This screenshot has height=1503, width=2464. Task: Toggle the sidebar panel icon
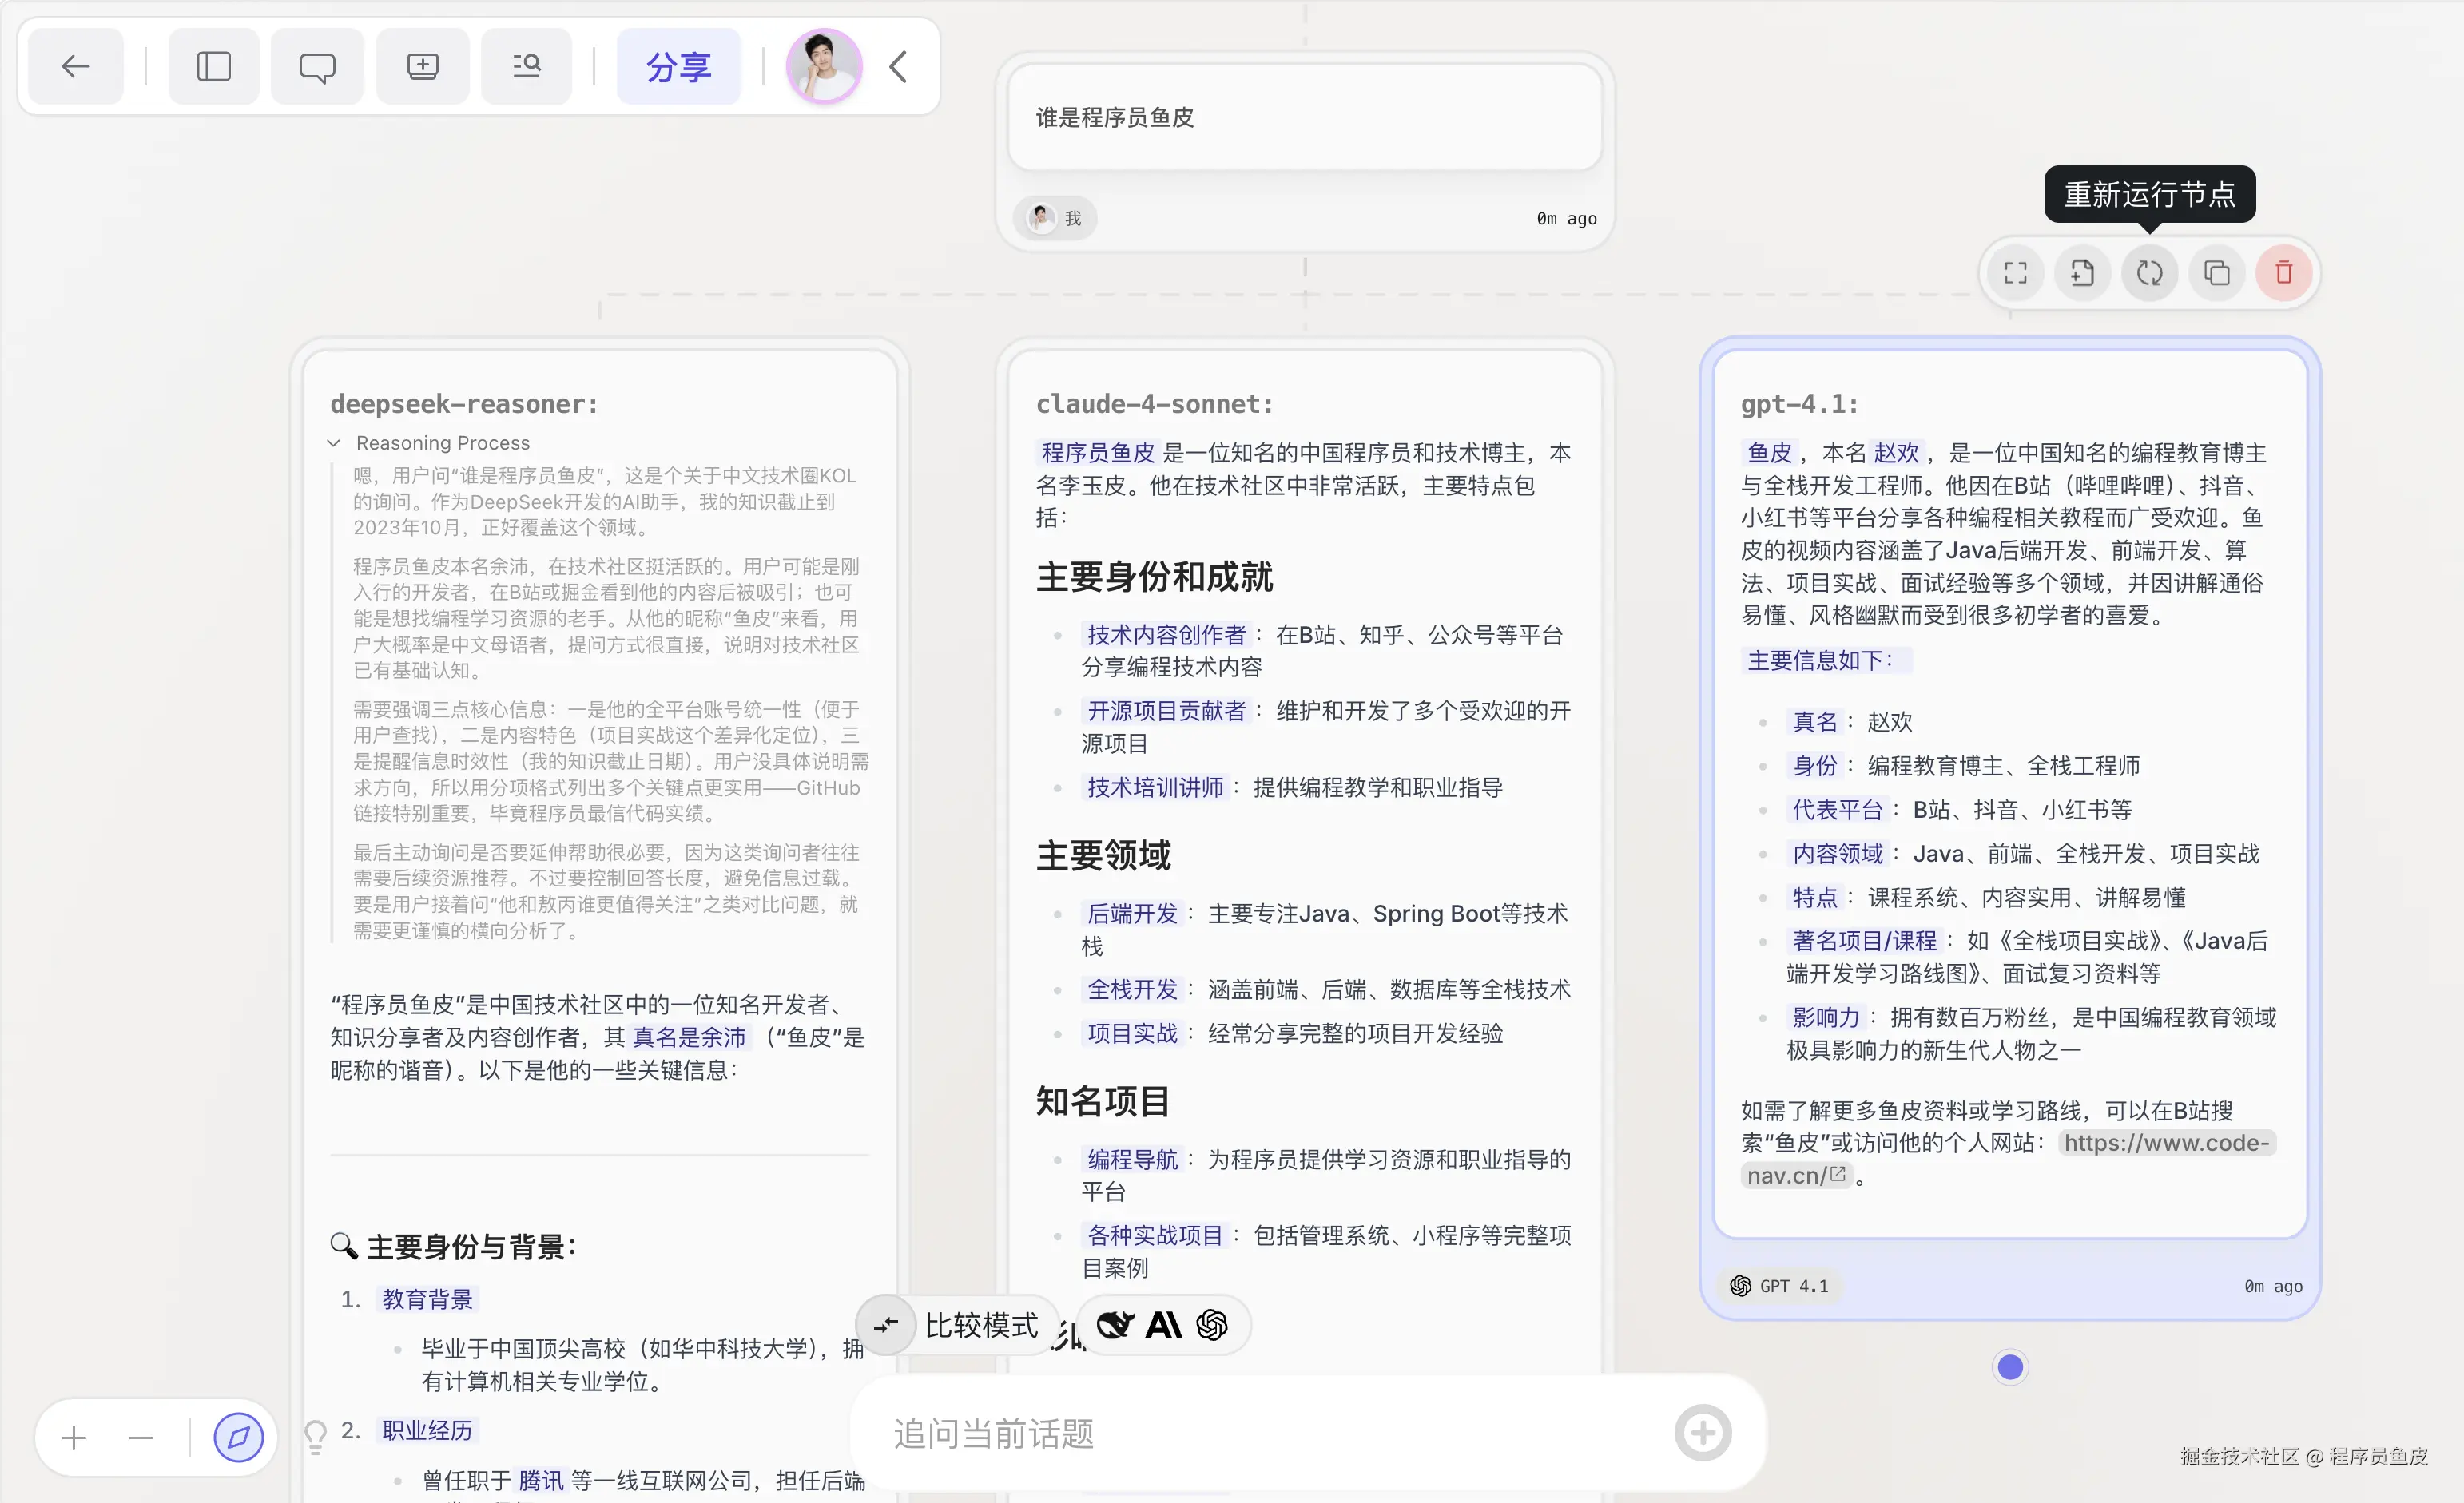point(213,67)
